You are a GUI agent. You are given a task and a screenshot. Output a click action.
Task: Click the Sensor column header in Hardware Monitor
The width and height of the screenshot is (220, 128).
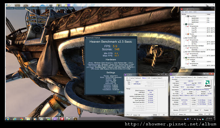(193, 14)
